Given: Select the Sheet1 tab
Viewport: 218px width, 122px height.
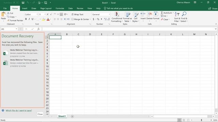Looking at the screenshot, I should 62,116.
